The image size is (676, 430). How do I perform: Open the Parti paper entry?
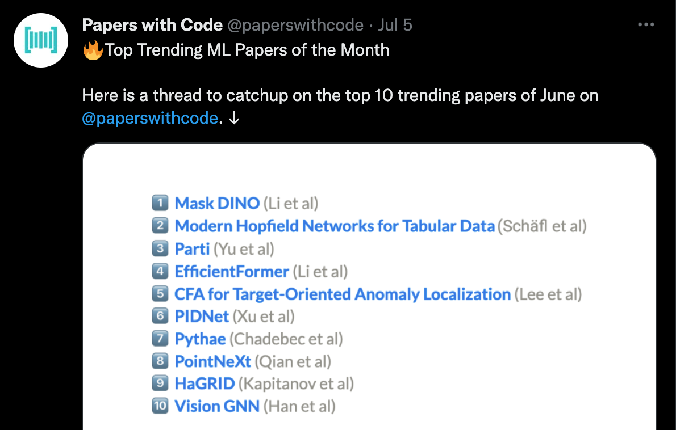point(192,249)
